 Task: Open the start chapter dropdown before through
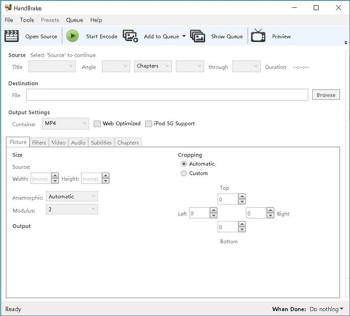click(x=190, y=66)
